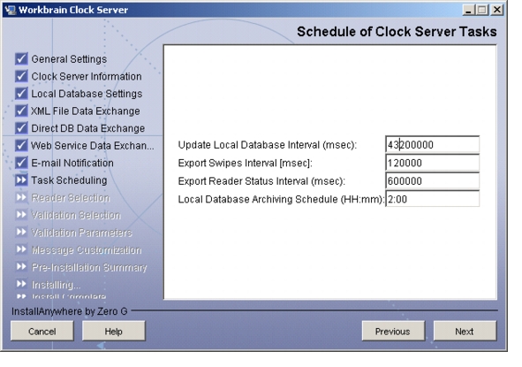522x367 pixels.
Task: Click the Installing step arrow icon
Action: [21, 284]
